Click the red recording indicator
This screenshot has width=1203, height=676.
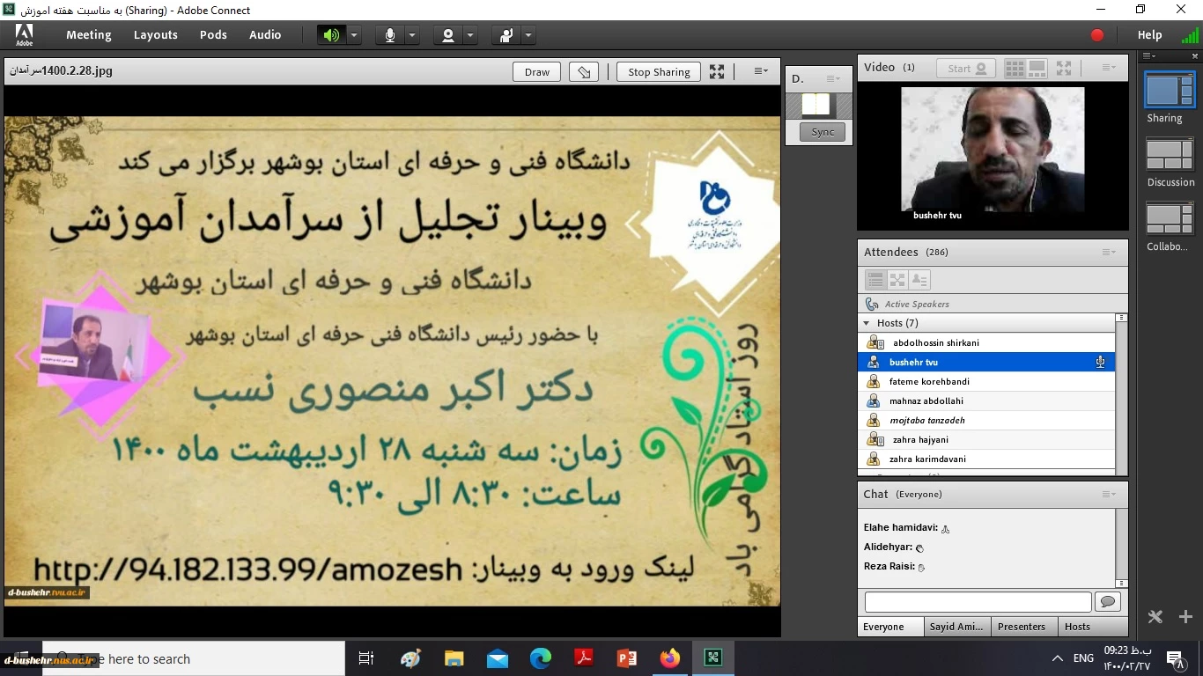(1097, 35)
